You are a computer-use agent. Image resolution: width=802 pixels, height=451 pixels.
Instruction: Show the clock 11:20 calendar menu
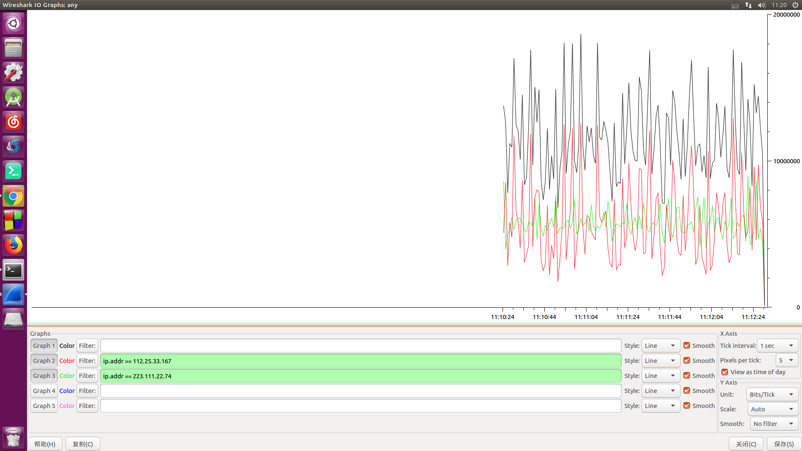click(779, 5)
